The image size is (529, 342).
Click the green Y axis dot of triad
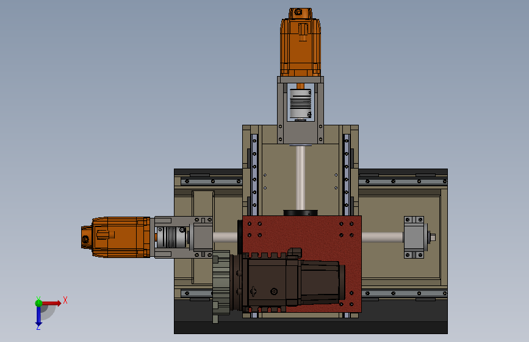38,302
